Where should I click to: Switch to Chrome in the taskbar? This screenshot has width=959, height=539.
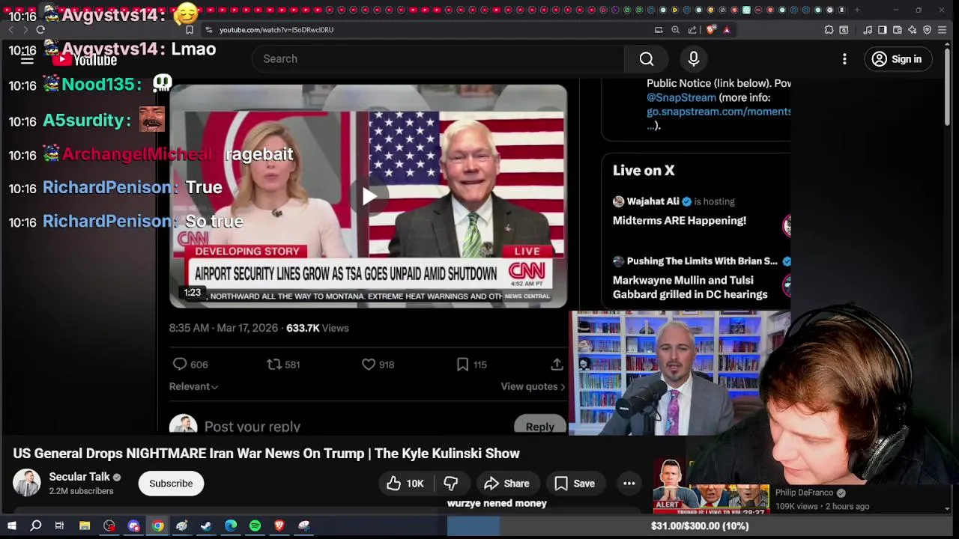click(158, 526)
